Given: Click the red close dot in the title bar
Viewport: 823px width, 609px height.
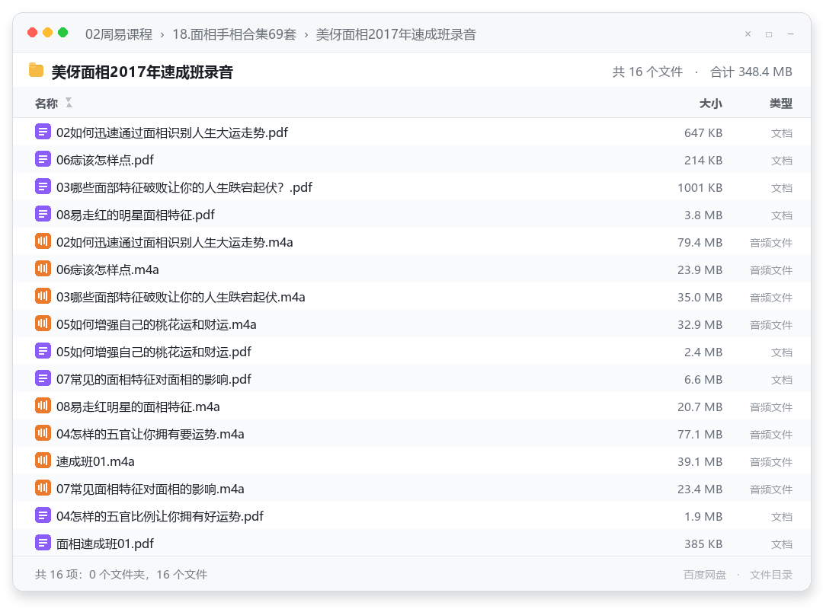Looking at the screenshot, I should pos(33,33).
